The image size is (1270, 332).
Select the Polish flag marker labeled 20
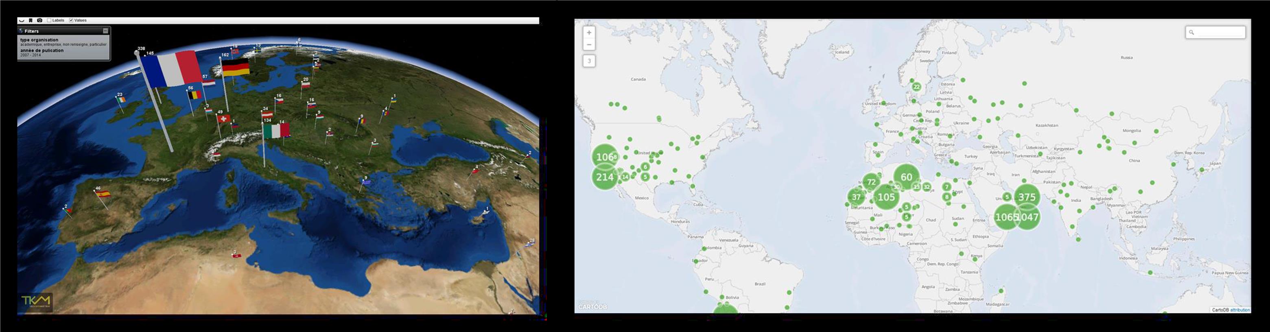click(306, 85)
